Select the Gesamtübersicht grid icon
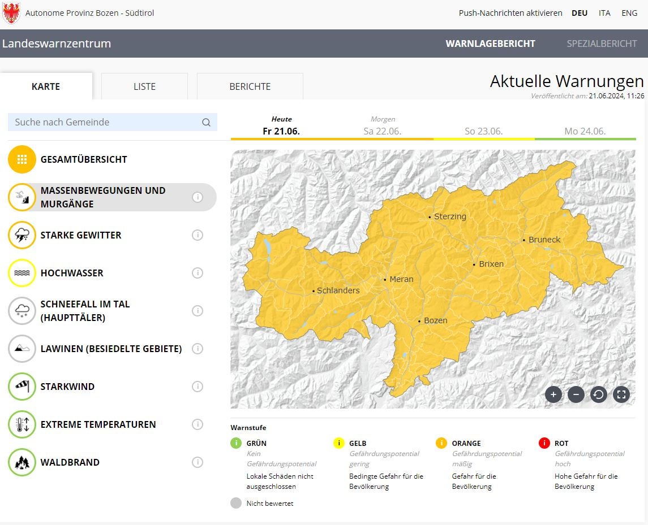 pos(22,159)
